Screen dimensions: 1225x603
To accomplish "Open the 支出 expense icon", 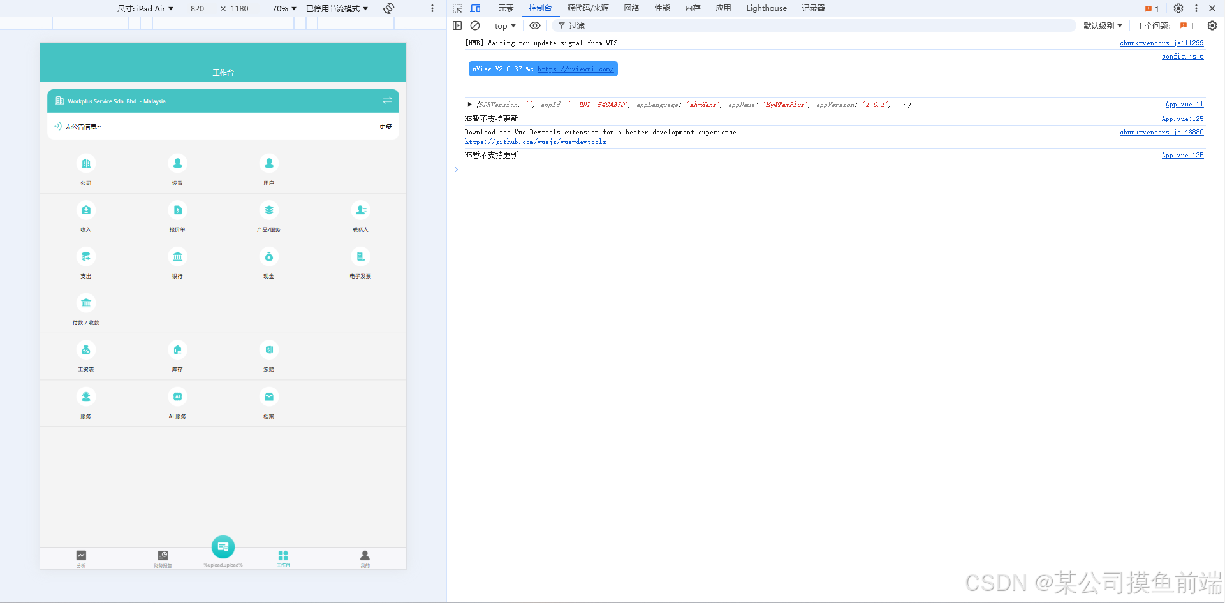I will click(86, 257).
